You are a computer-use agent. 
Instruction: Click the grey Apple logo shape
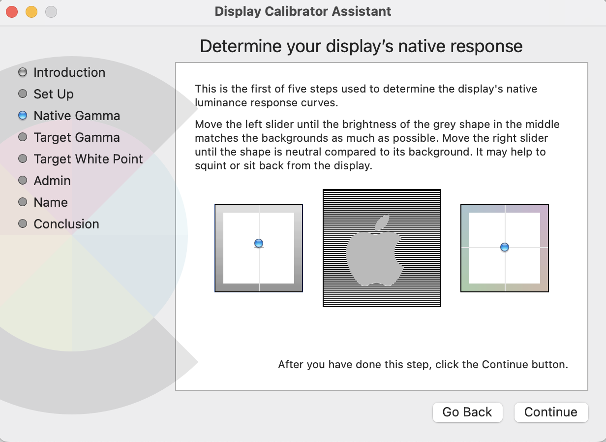(375, 250)
